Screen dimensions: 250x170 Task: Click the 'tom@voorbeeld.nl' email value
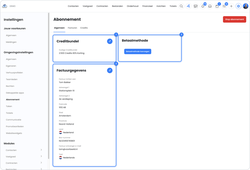[x=68, y=149]
